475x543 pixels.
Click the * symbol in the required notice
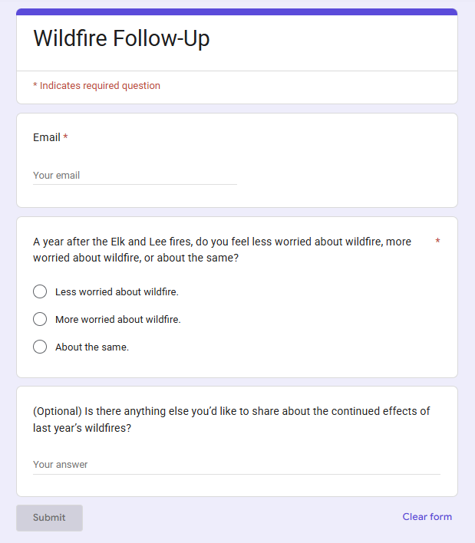pos(35,85)
